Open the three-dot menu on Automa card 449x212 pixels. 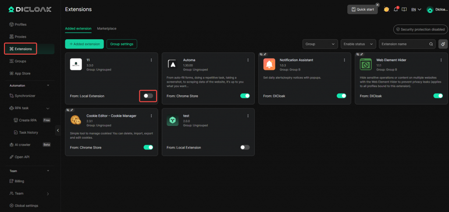[248, 60]
